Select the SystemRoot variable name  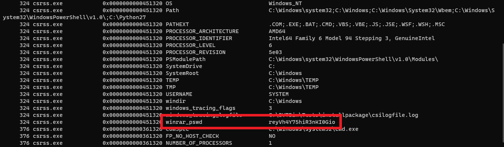coord(182,73)
